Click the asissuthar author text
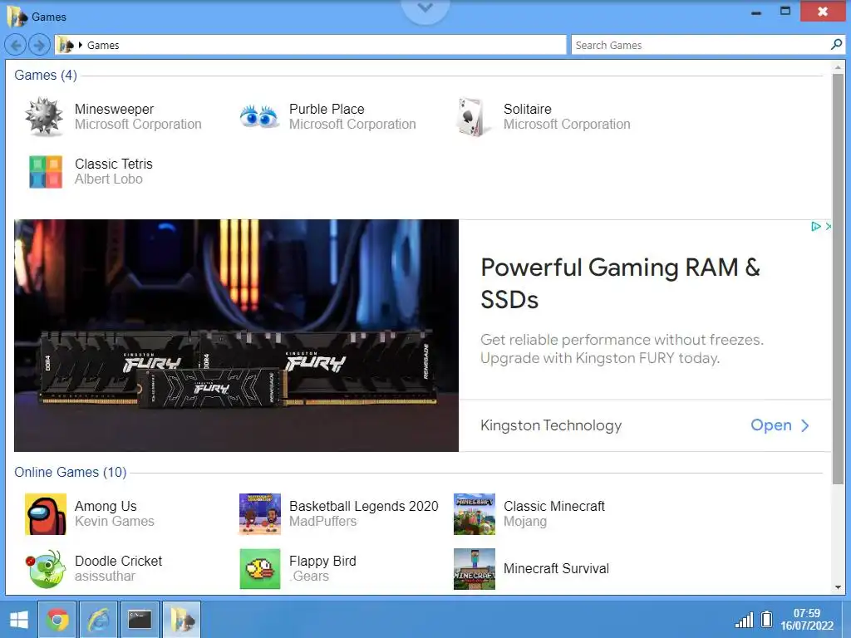This screenshot has width=851, height=638. (106, 577)
